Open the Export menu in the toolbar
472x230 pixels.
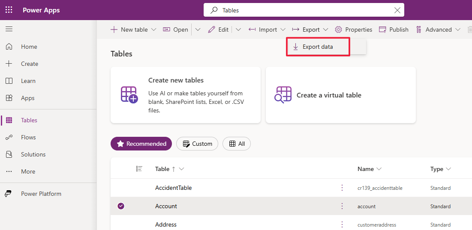(x=310, y=29)
